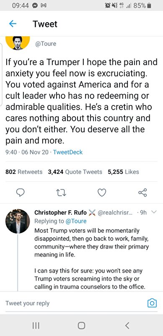163x336 pixels.
Task: Tap the reply speech bubble icon
Action: coord(21,192)
